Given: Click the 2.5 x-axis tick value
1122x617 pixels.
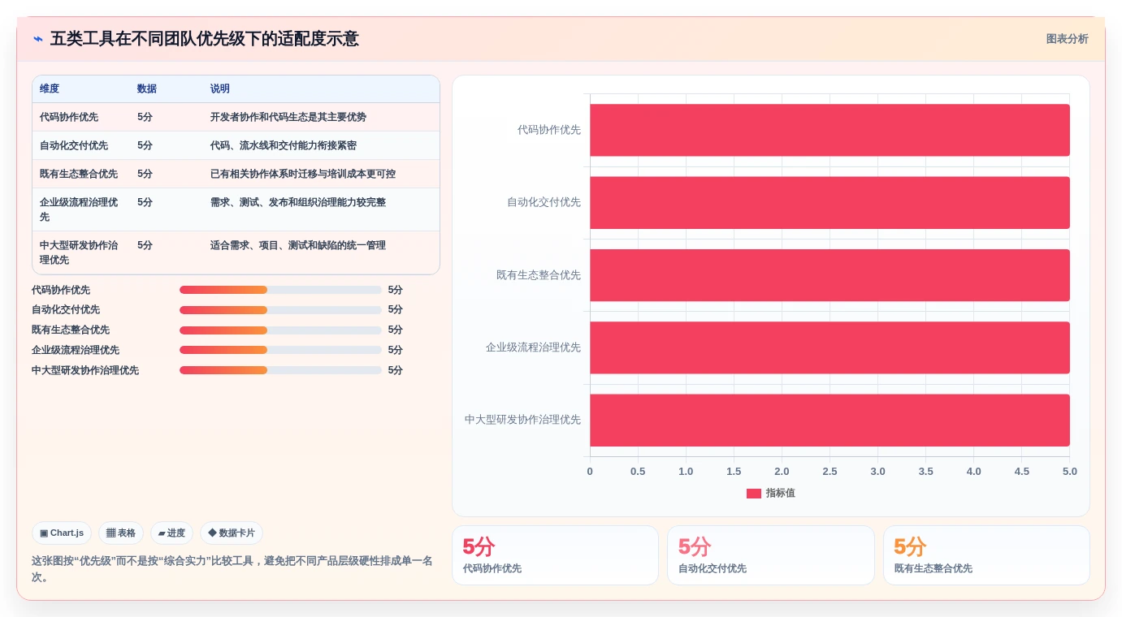Looking at the screenshot, I should 830,472.
